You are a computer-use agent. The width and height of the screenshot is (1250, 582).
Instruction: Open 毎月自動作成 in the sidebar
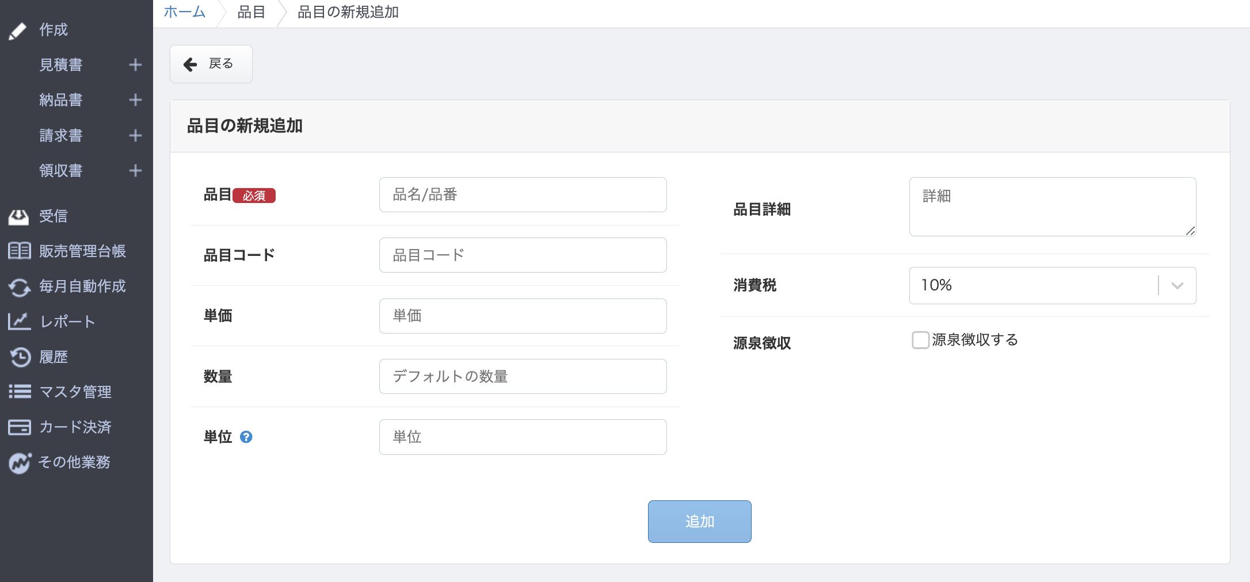tap(82, 286)
